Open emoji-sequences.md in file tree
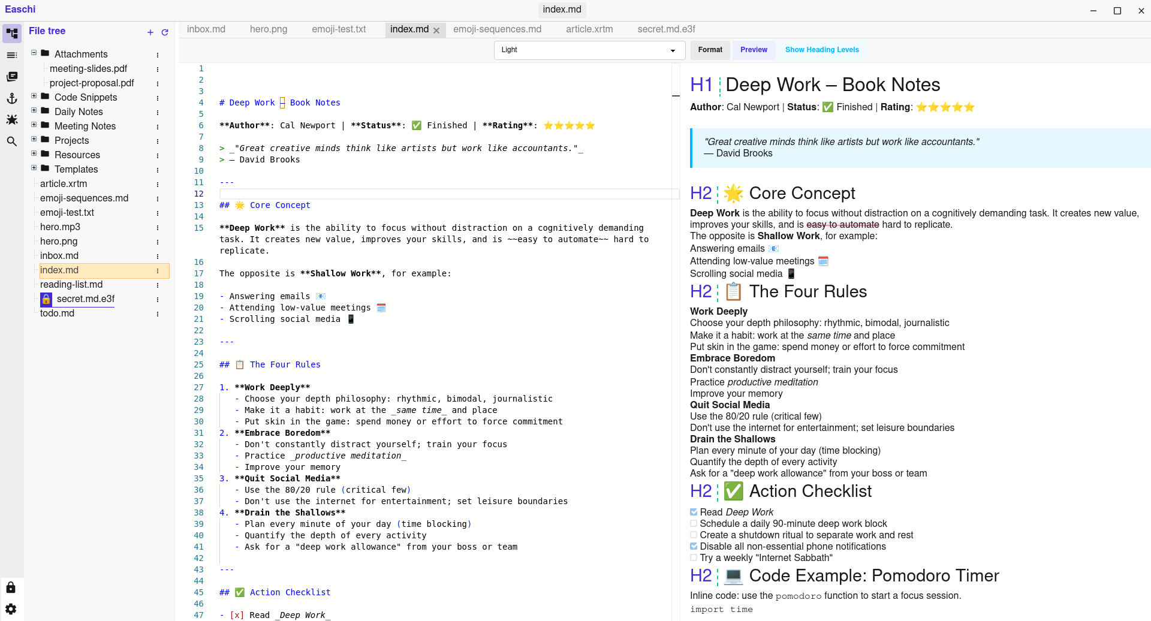 84,198
